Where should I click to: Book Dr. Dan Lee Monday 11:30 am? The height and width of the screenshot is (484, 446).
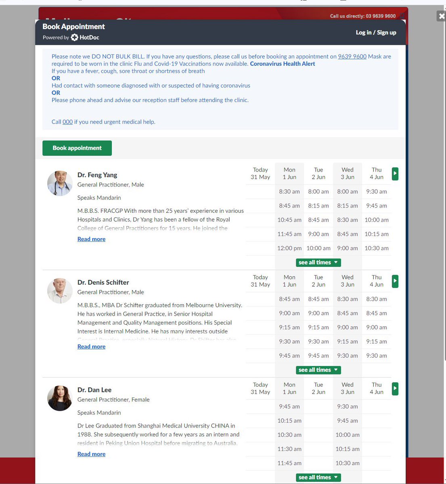point(289,449)
